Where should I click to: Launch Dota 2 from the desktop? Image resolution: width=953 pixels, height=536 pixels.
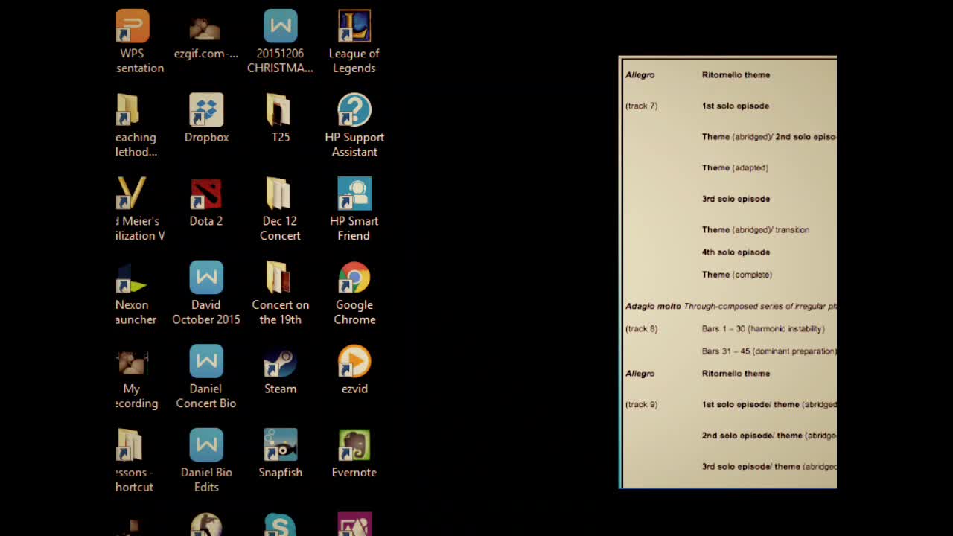tap(206, 194)
